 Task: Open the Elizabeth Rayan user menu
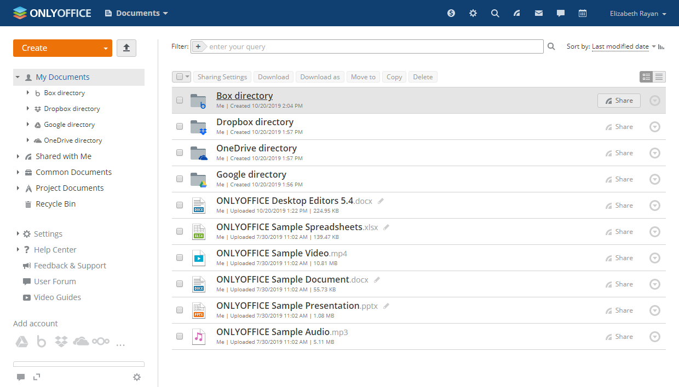pos(638,14)
